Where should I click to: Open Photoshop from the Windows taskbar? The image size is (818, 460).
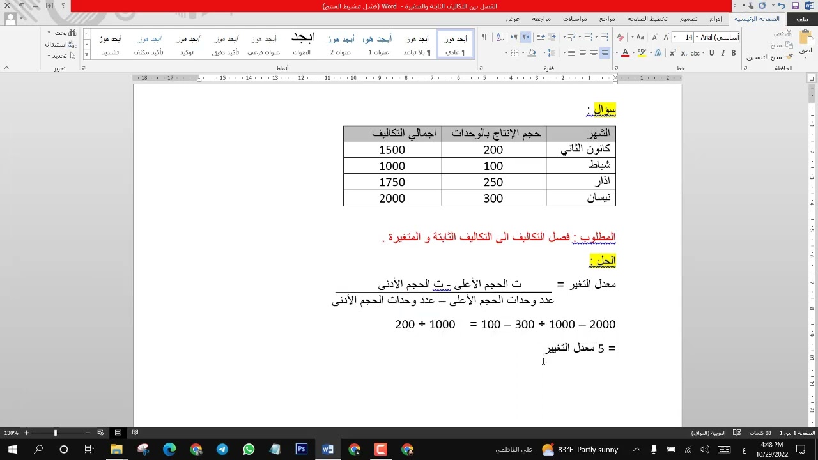pos(302,450)
